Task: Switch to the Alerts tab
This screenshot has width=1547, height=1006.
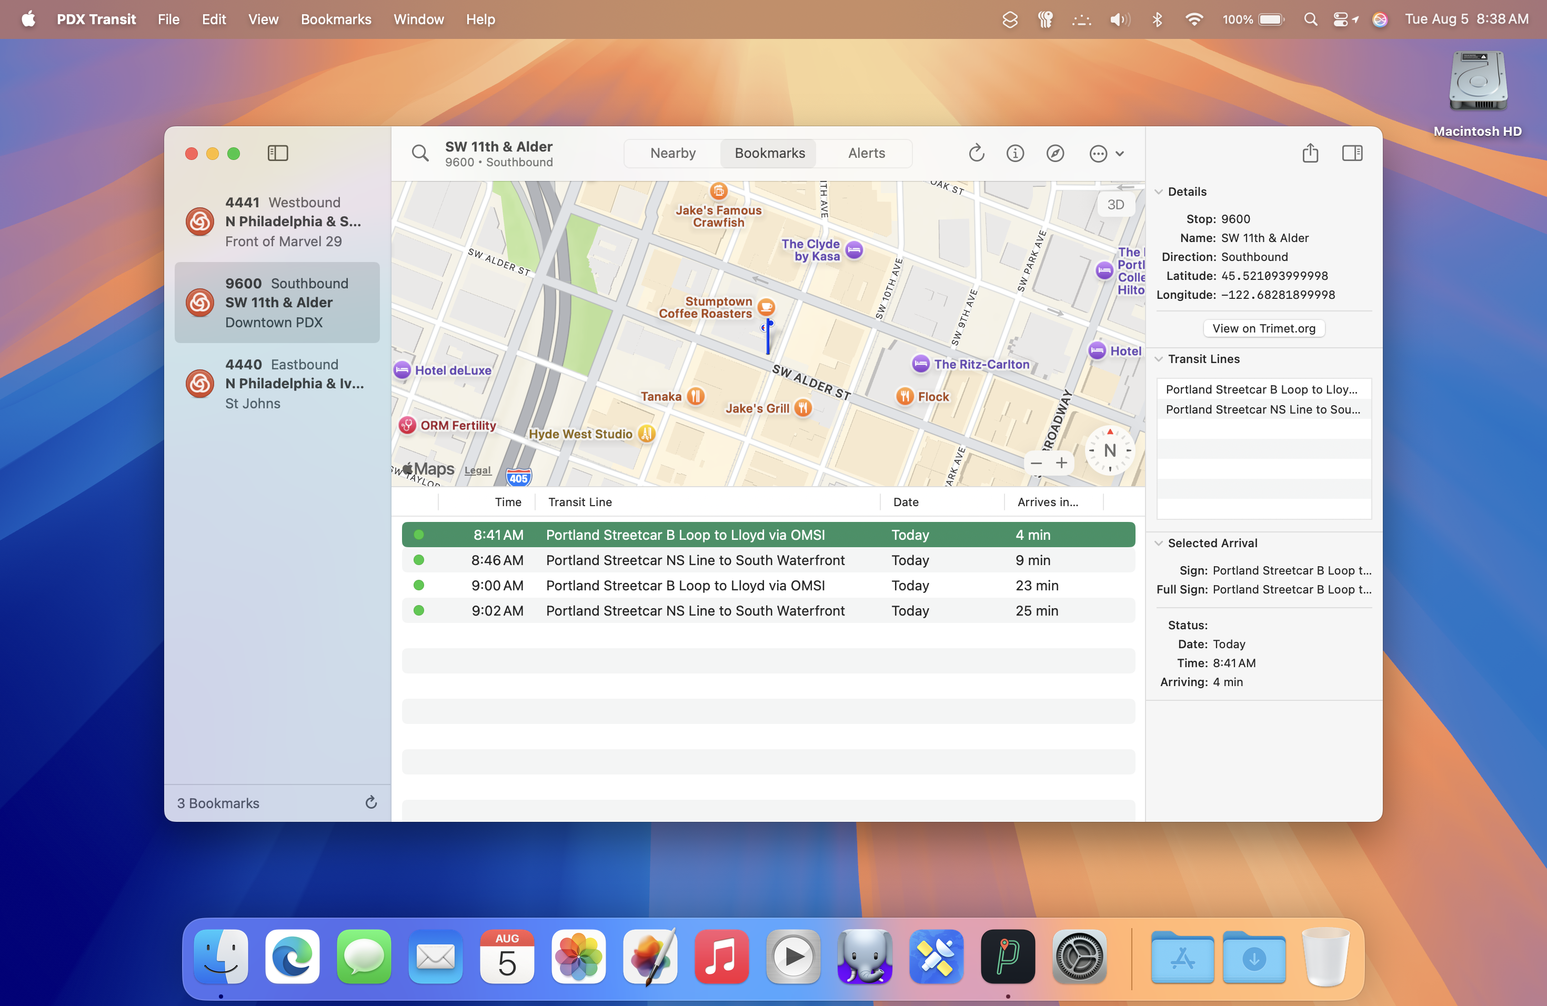Action: tap(867, 153)
